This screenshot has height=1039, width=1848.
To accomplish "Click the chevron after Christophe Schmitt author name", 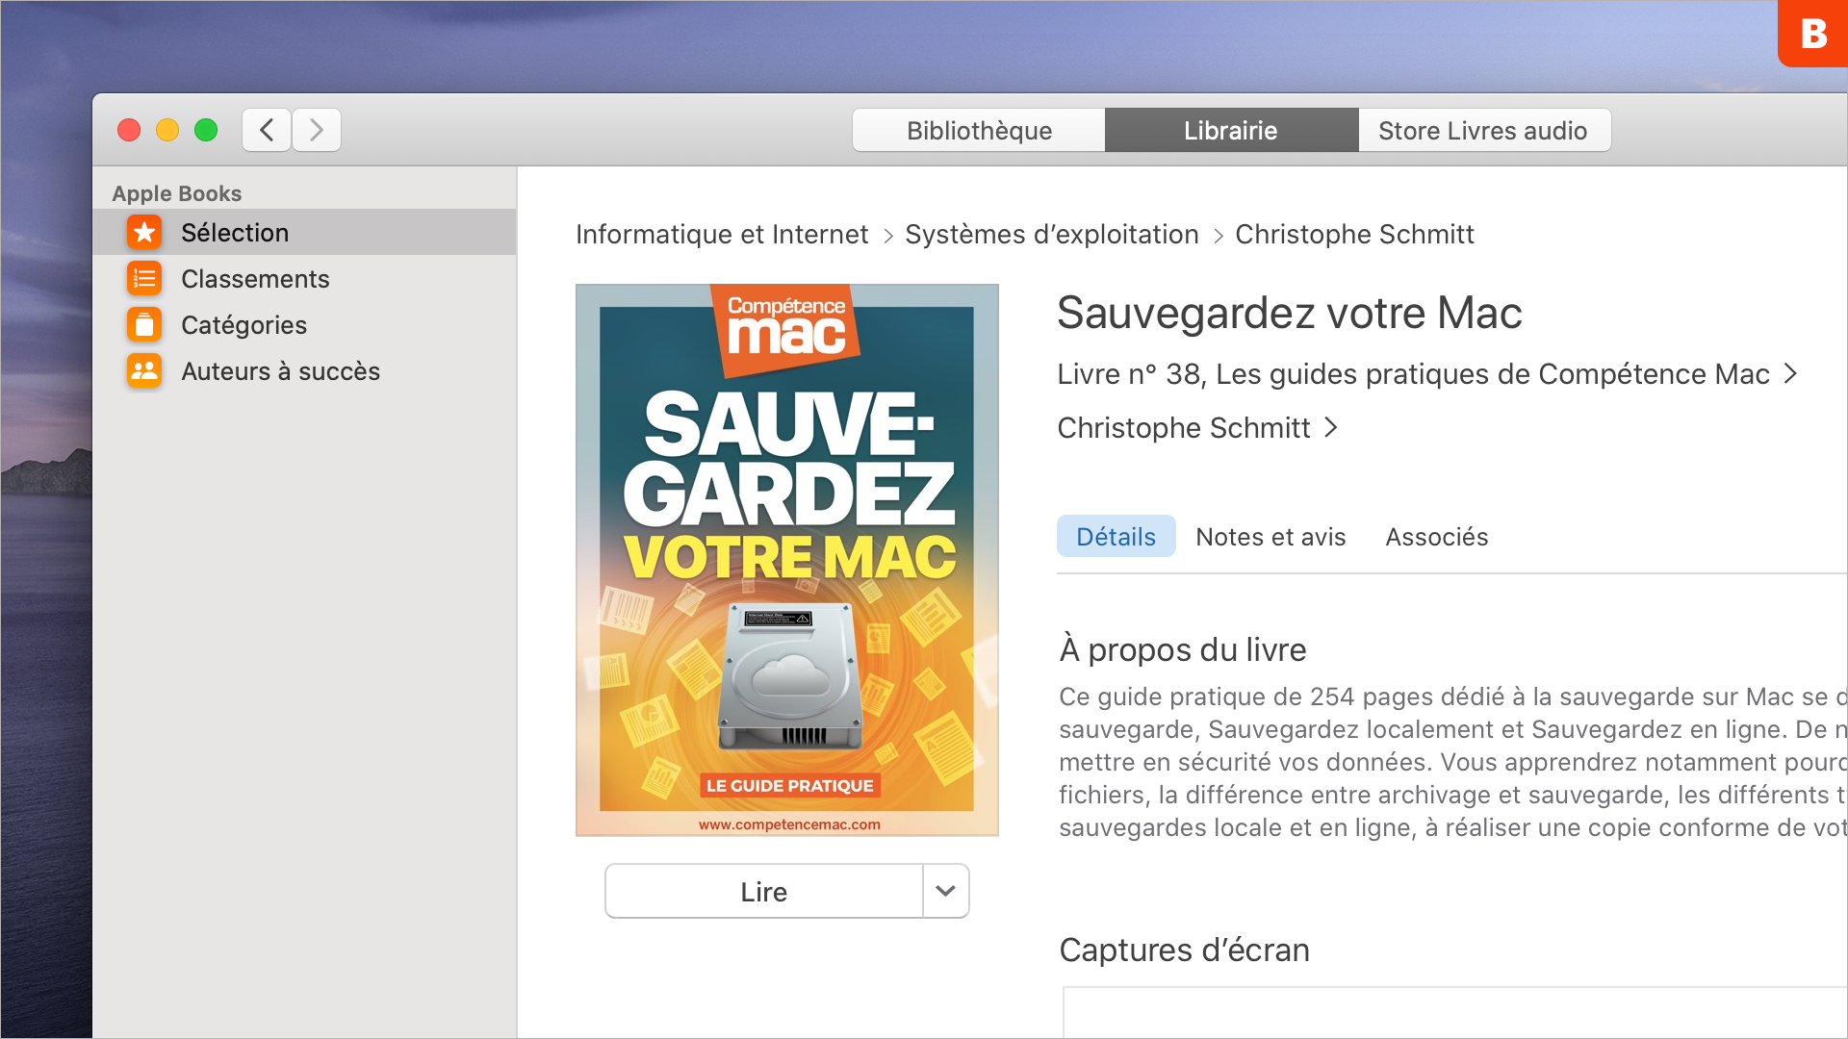I will 1331,427.
